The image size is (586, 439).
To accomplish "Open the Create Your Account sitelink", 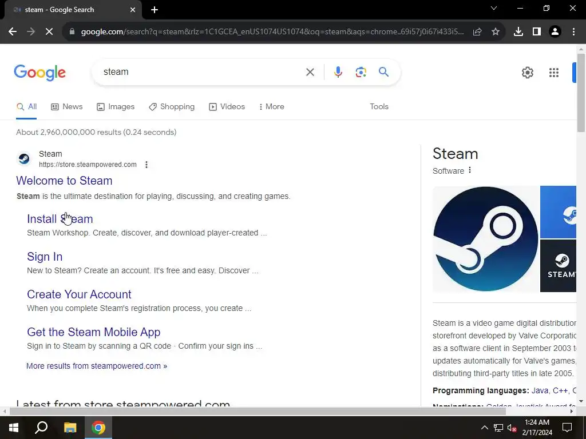I will pyautogui.click(x=79, y=294).
